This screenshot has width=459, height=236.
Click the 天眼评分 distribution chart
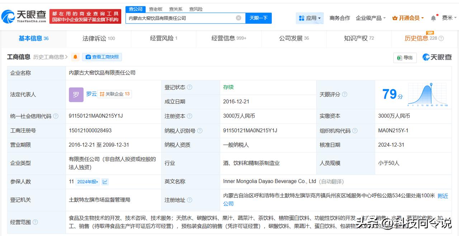(x=427, y=94)
